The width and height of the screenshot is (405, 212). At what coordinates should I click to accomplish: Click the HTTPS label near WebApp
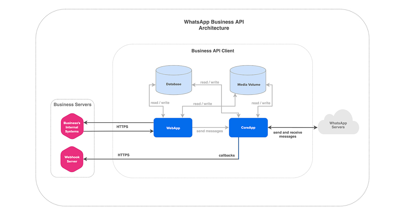coord(122,127)
